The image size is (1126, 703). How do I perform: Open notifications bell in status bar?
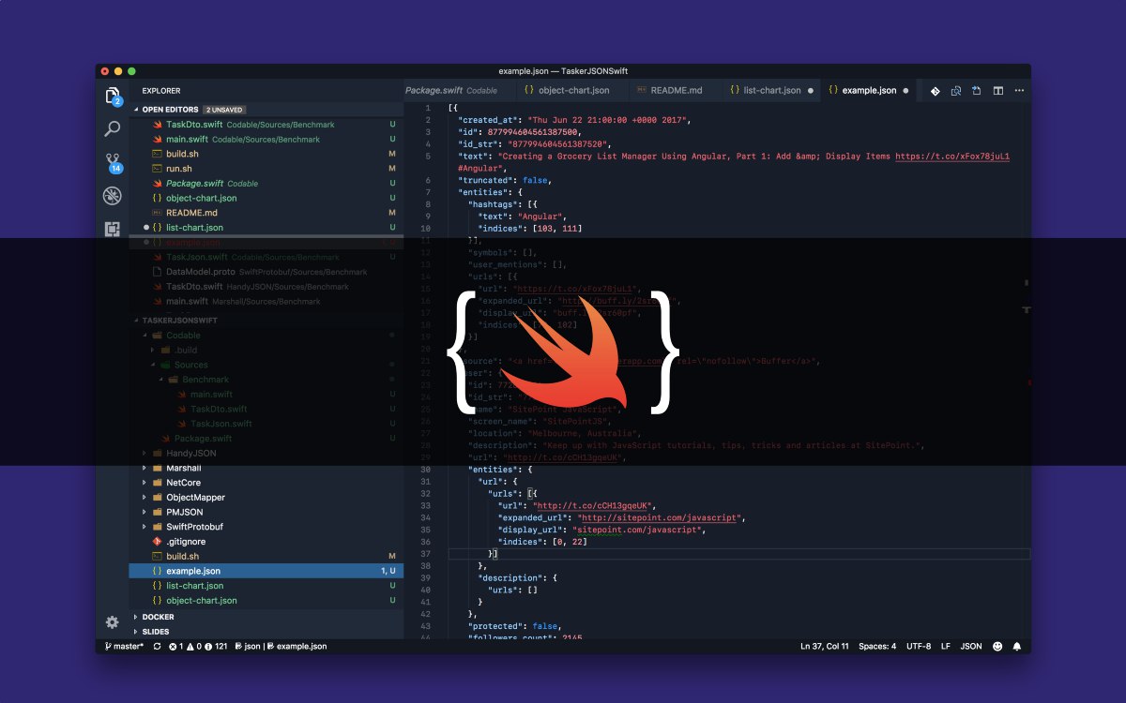click(1017, 646)
